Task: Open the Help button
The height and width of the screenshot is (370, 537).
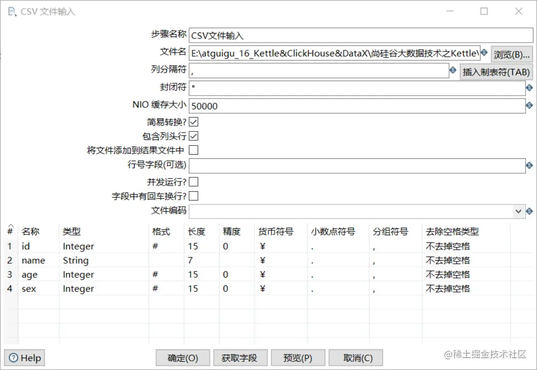Action: (x=24, y=358)
